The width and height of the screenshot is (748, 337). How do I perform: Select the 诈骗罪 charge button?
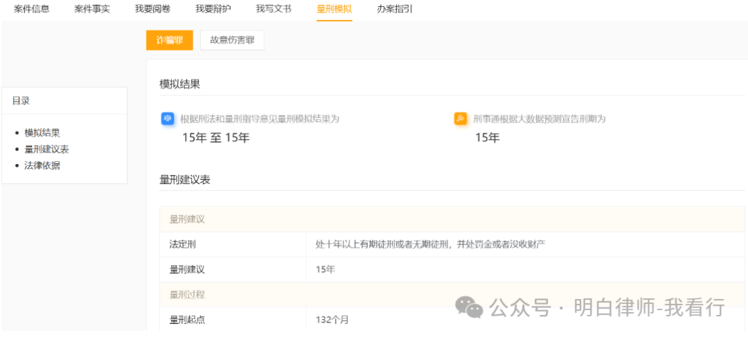pyautogui.click(x=170, y=40)
